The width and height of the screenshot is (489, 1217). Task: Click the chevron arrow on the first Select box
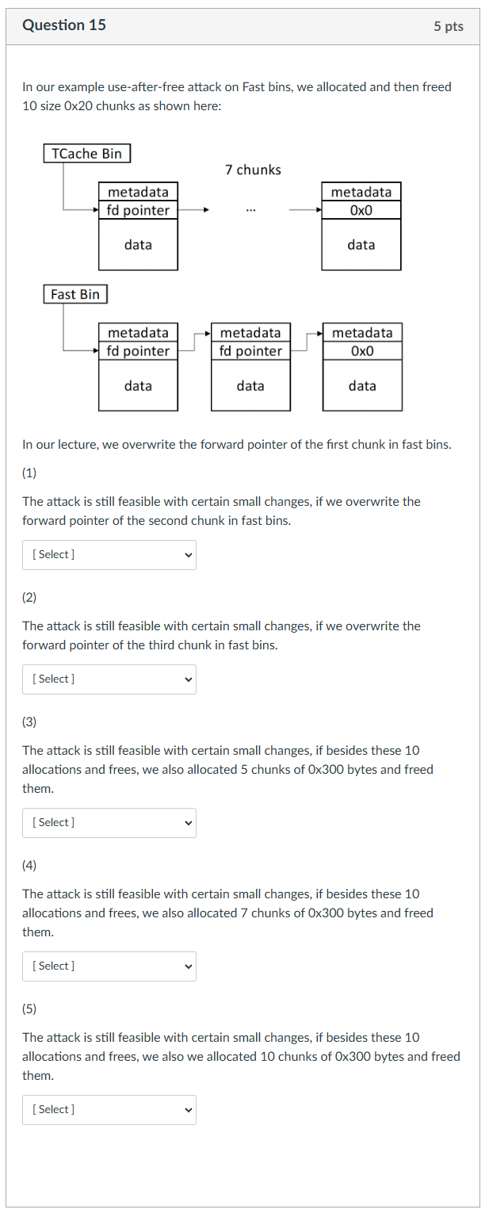(x=187, y=554)
